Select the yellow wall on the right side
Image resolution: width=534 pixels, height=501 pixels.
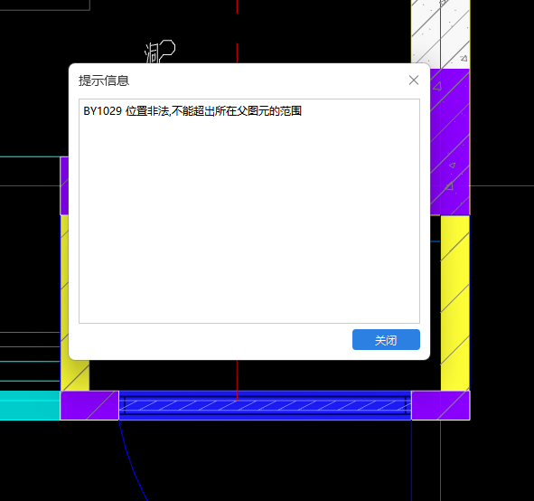tap(455, 303)
